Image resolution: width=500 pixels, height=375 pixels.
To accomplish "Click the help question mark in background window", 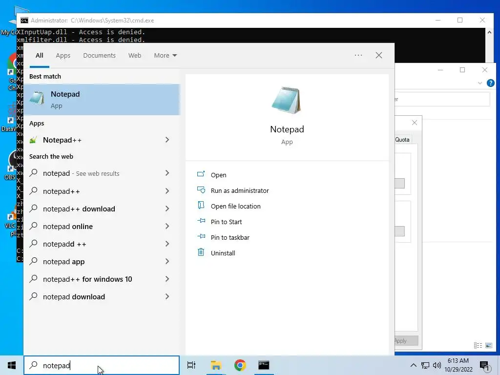I will 490,83.
